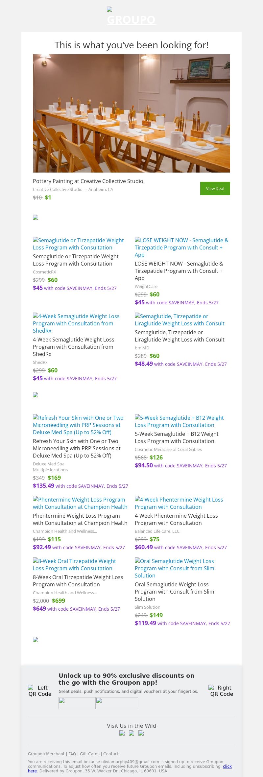
Task: Select the Microneedling with PRP Sessions deal image
Action: click(x=78, y=425)
